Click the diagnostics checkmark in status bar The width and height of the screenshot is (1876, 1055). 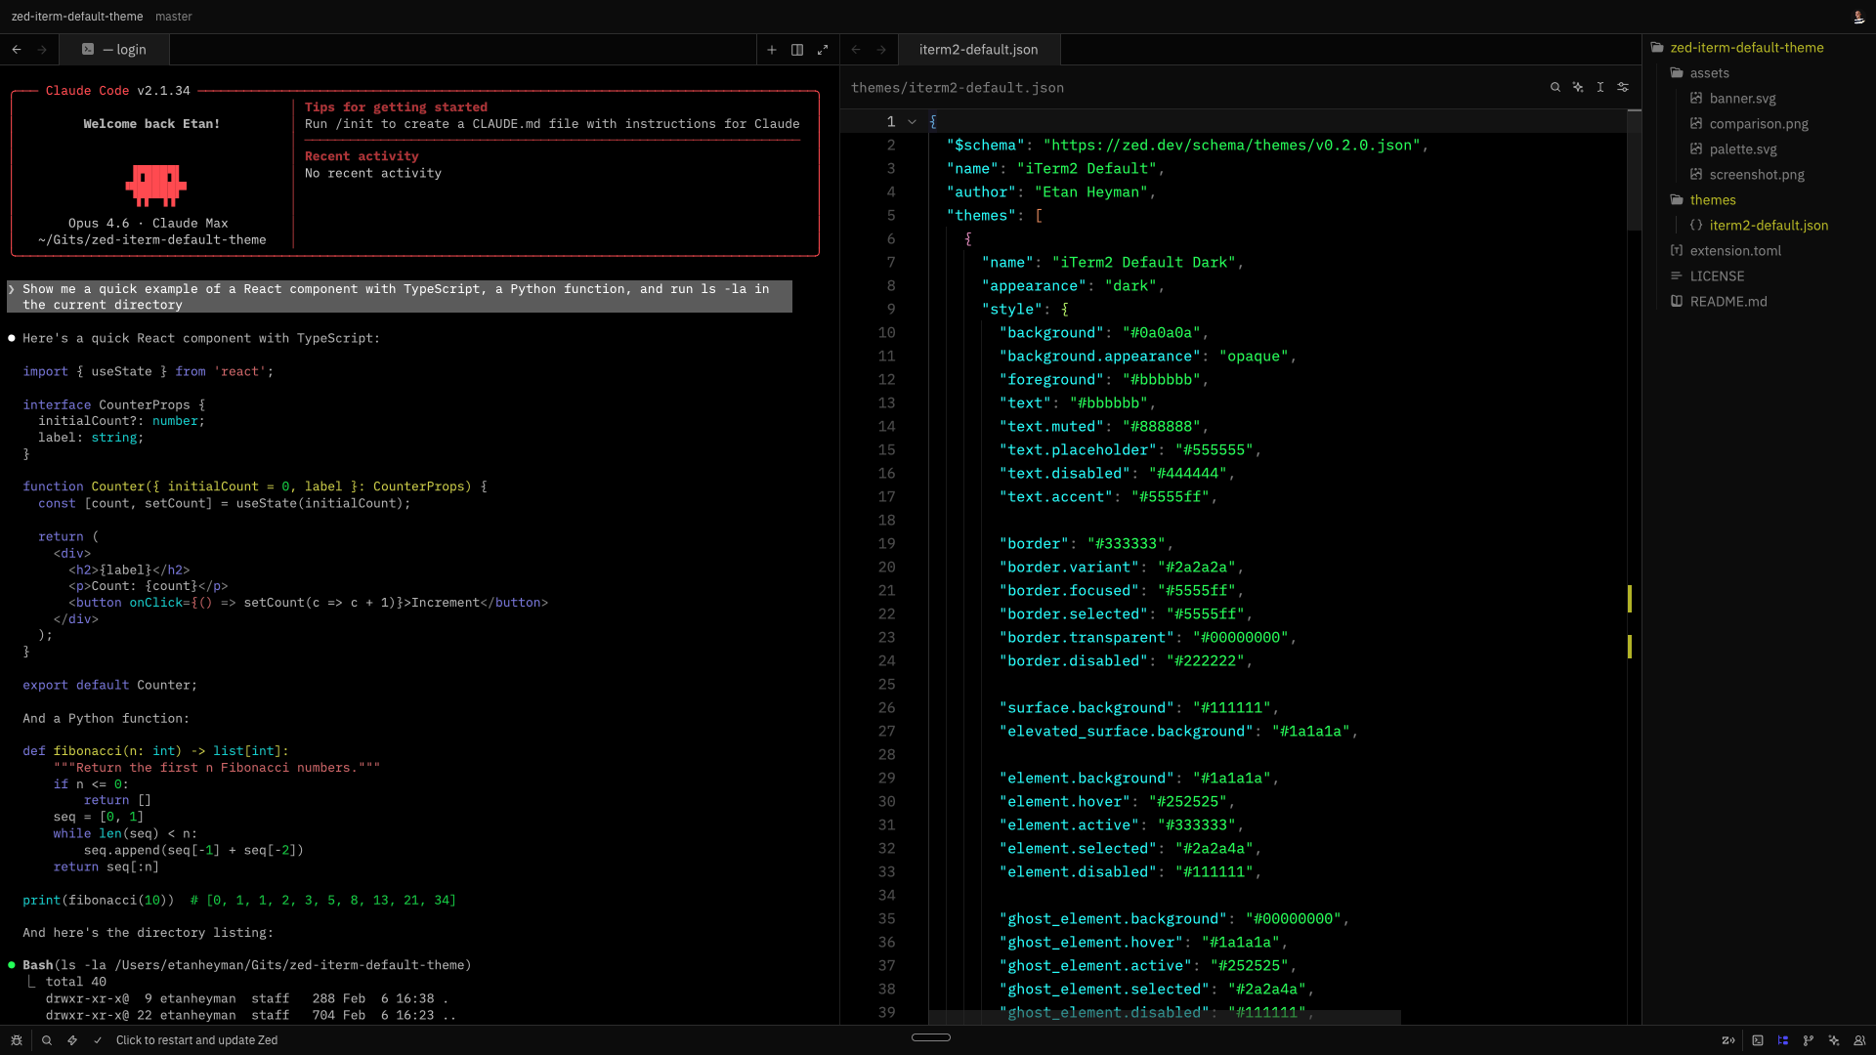pos(98,1040)
